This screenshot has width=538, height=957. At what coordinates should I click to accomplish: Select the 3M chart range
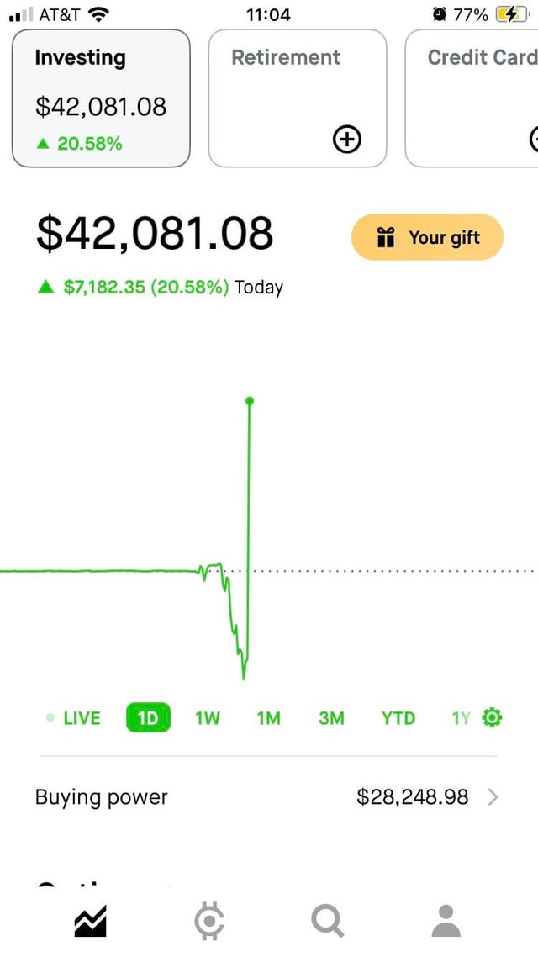tap(331, 718)
